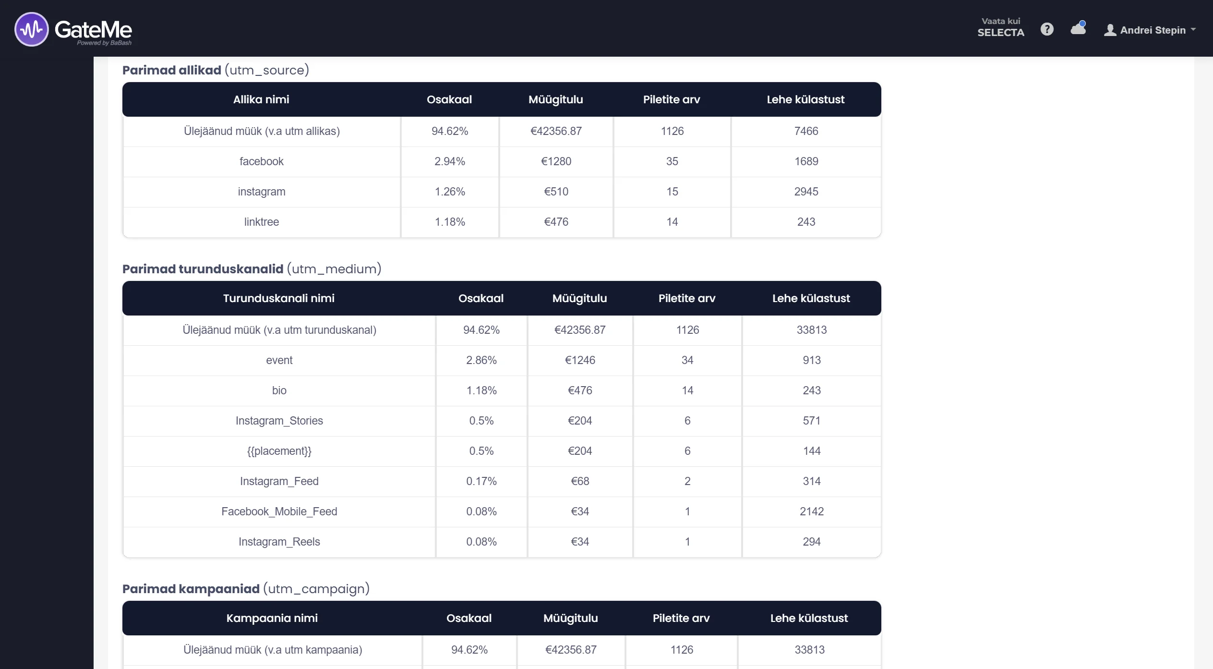
Task: Click Piletite arv header in campaigns table
Action: click(681, 618)
